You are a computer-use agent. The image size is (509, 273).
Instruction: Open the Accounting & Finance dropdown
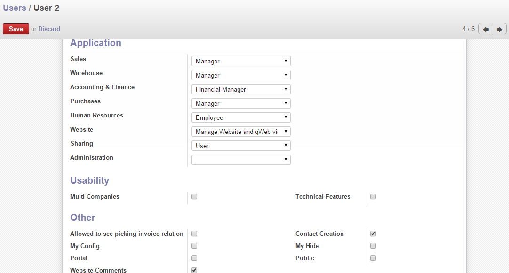(240, 89)
